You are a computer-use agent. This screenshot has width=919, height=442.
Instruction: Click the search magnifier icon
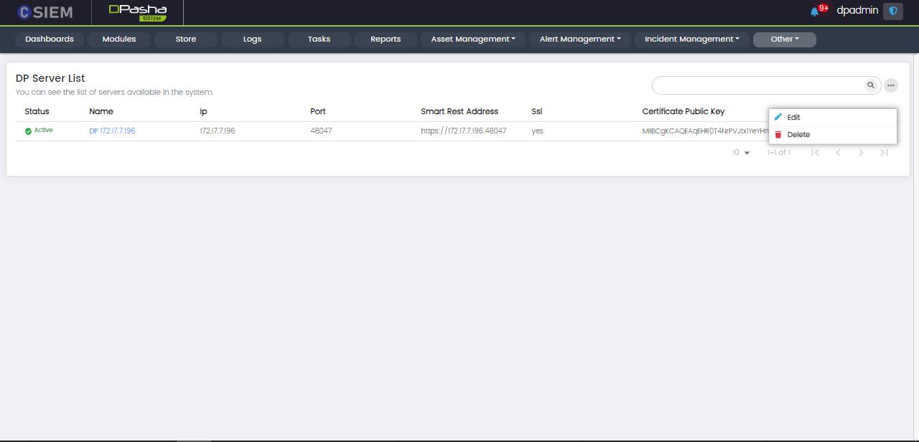tap(871, 85)
